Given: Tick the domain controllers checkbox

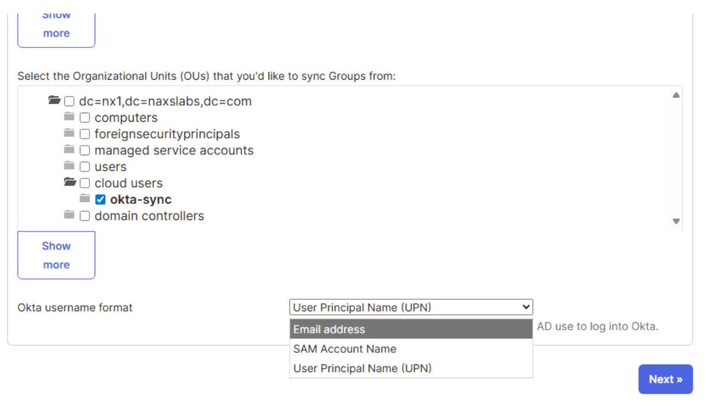Looking at the screenshot, I should coord(85,217).
